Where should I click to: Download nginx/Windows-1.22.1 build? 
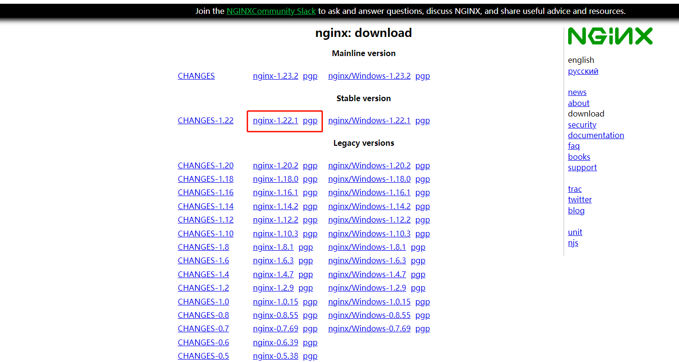369,120
